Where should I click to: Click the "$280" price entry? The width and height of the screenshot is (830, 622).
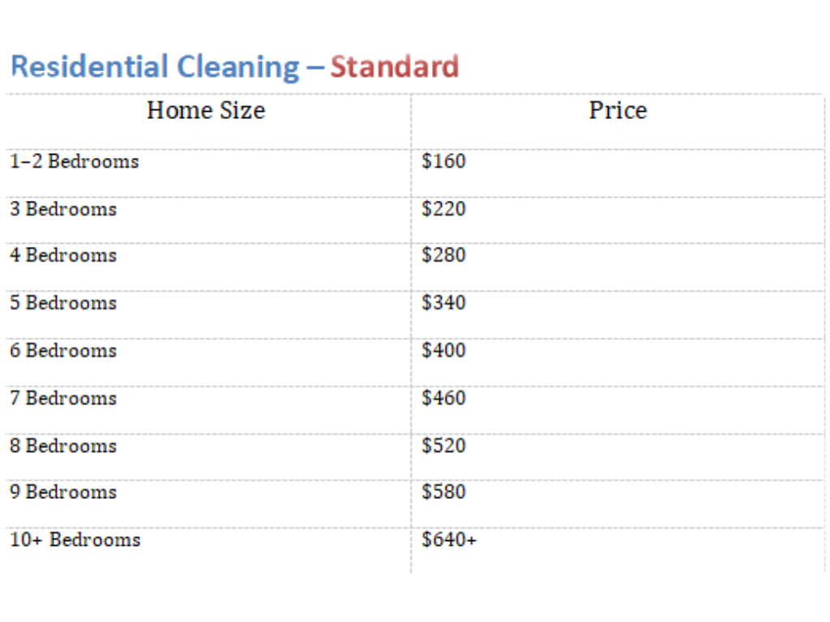(444, 255)
